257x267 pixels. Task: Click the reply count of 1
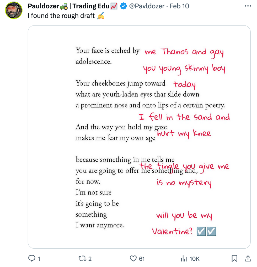click(x=39, y=259)
